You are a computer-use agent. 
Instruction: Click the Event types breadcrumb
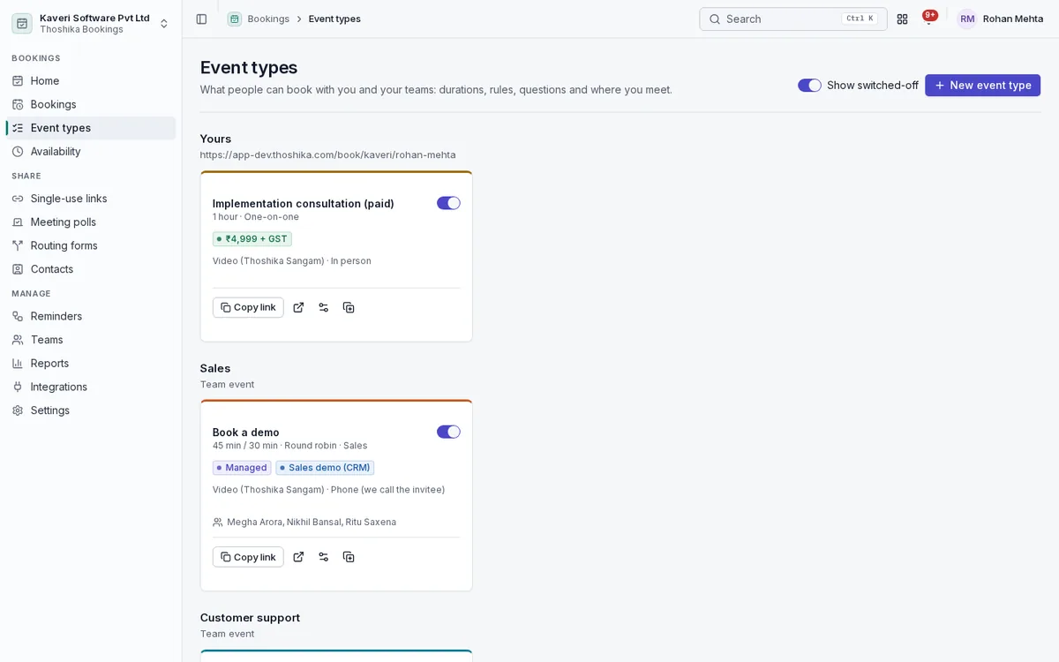click(x=334, y=19)
